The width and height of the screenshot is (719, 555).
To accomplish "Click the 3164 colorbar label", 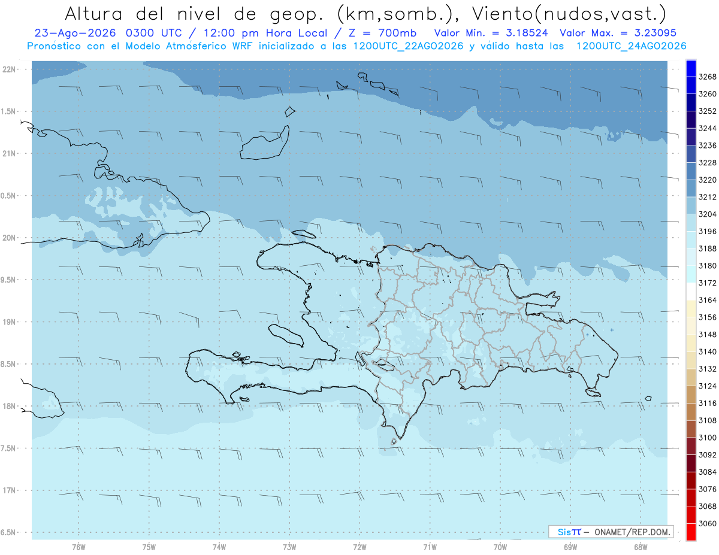I will pyautogui.click(x=708, y=300).
